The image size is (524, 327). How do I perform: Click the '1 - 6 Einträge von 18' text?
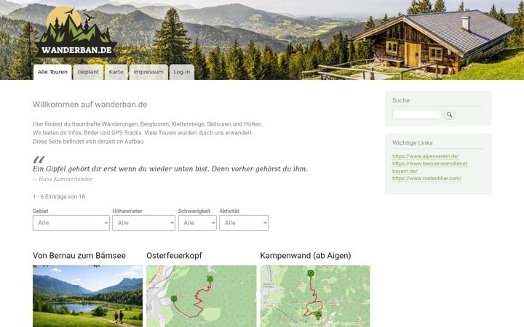coord(59,197)
